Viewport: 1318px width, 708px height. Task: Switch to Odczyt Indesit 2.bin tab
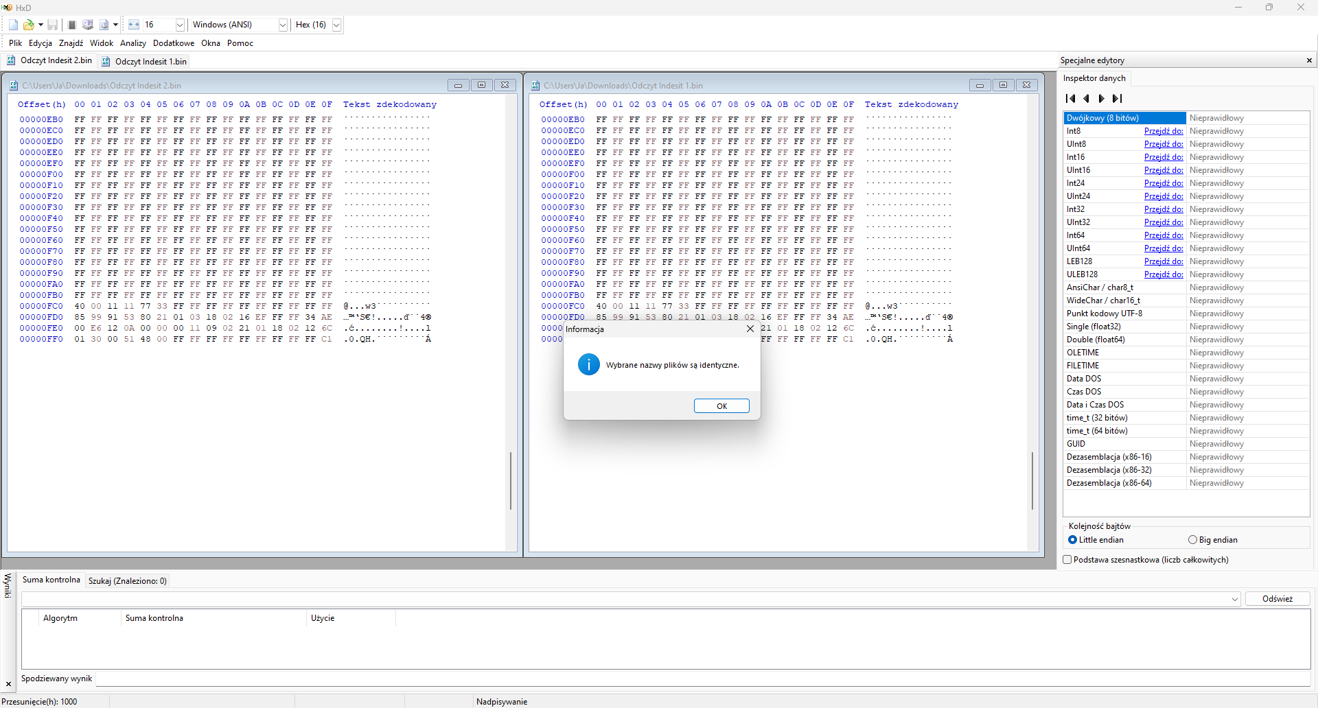click(x=49, y=60)
